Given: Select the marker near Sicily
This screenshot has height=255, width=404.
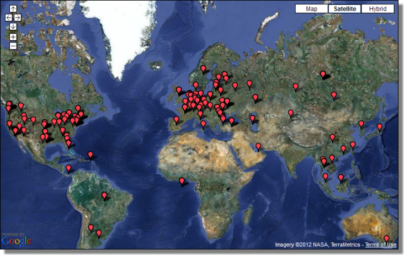Looking at the screenshot, I should [x=203, y=125].
